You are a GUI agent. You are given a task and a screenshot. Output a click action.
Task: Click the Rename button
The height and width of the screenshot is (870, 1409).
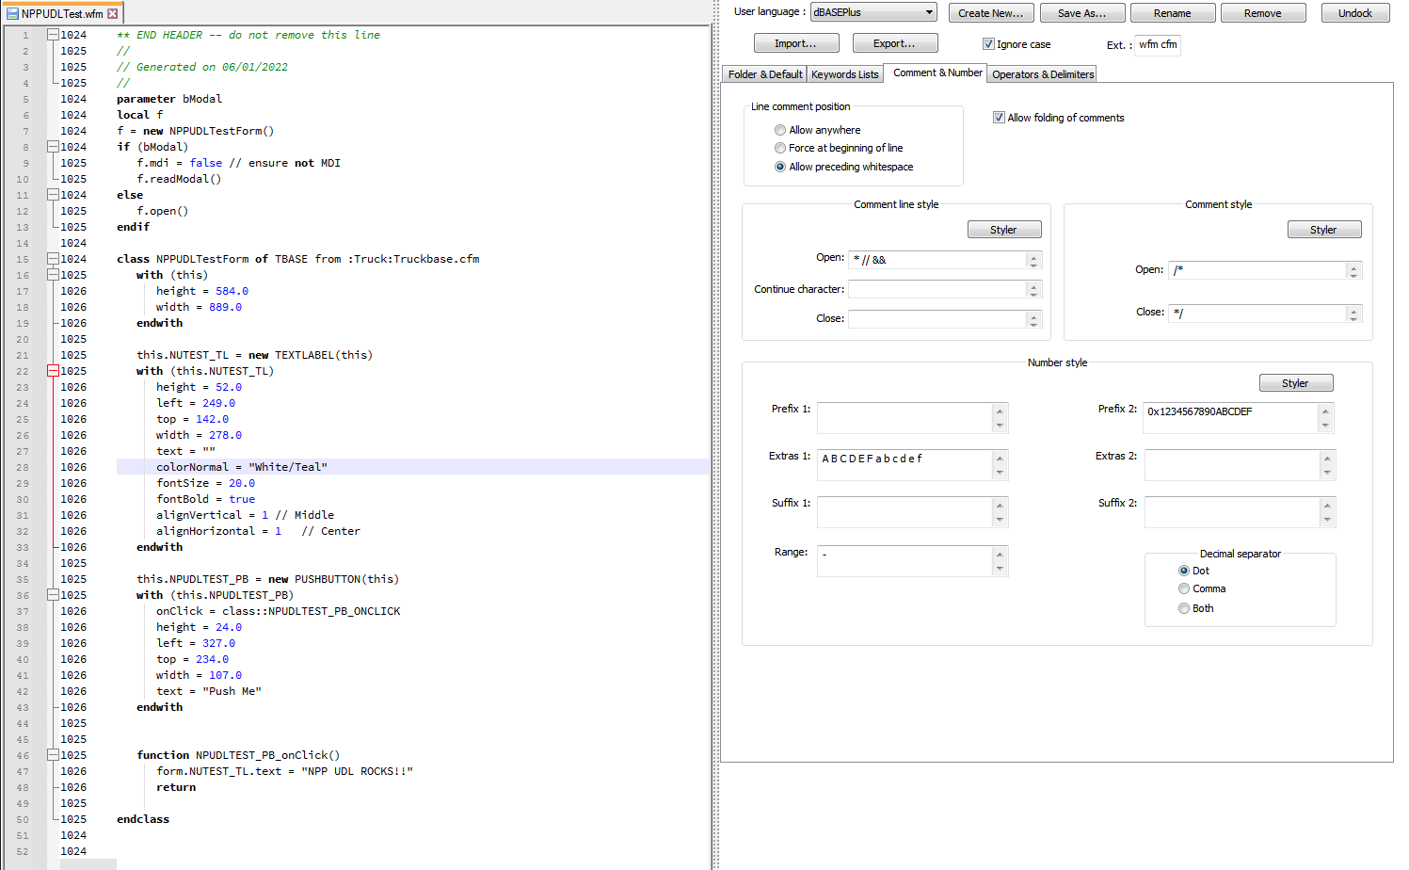point(1173,13)
